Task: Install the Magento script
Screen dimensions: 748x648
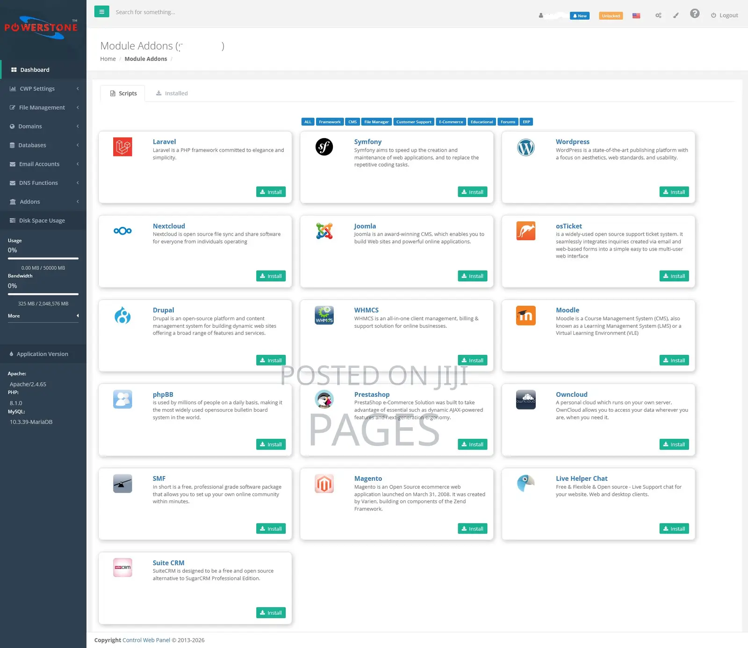Action: [x=472, y=528]
